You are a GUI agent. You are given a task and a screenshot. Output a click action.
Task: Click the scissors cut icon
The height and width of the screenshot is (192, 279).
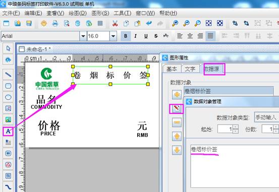(115, 24)
